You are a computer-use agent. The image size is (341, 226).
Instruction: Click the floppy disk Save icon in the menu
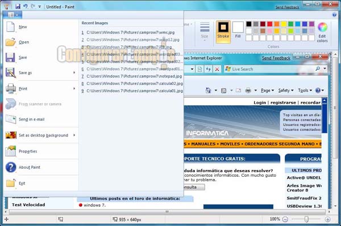click(10, 57)
